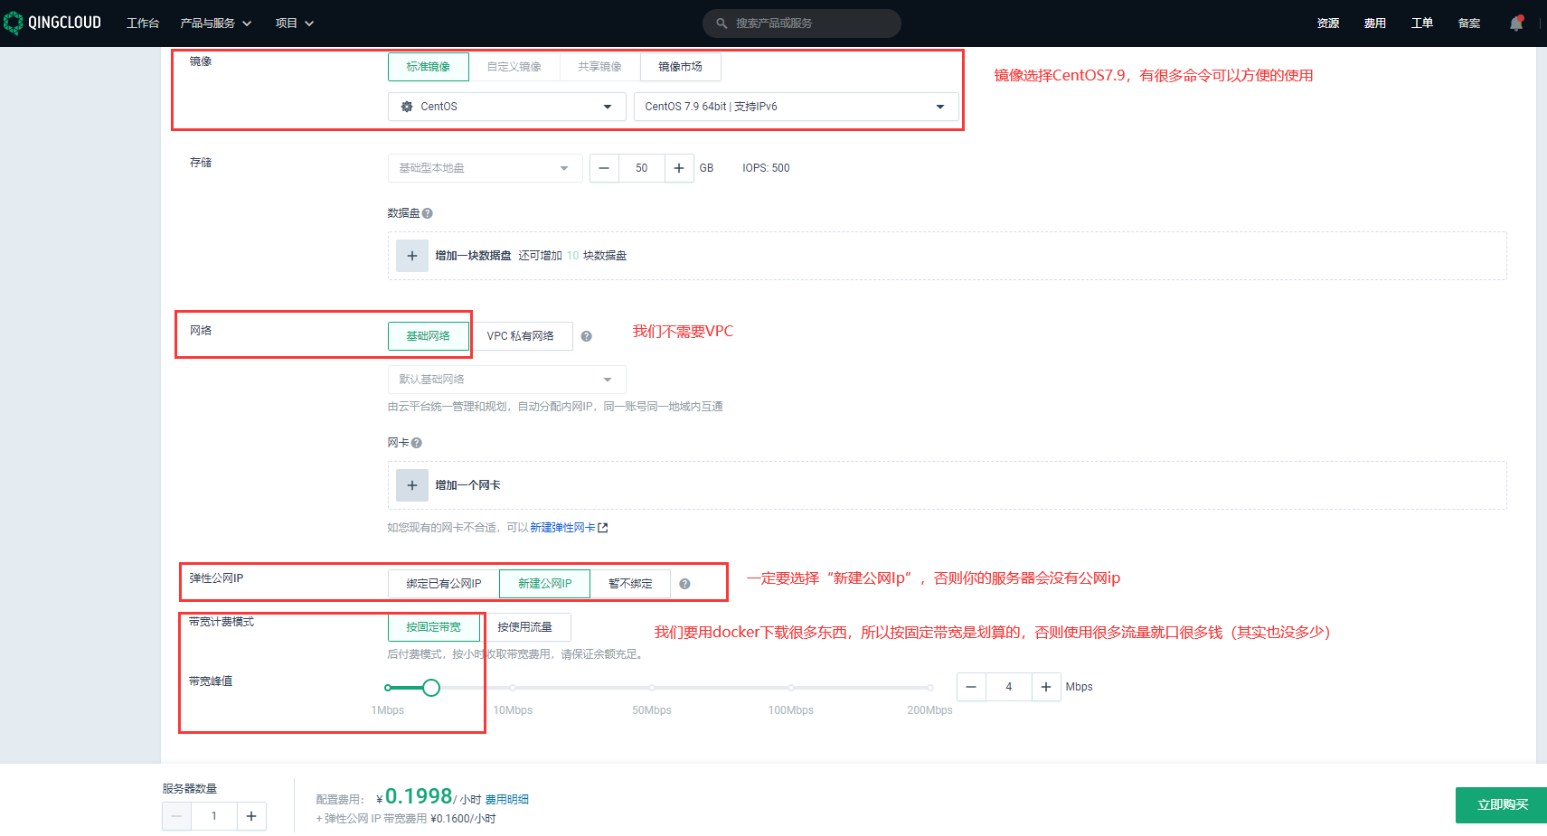Expand the 产品与服务 menu
This screenshot has width=1547, height=836.
(215, 23)
